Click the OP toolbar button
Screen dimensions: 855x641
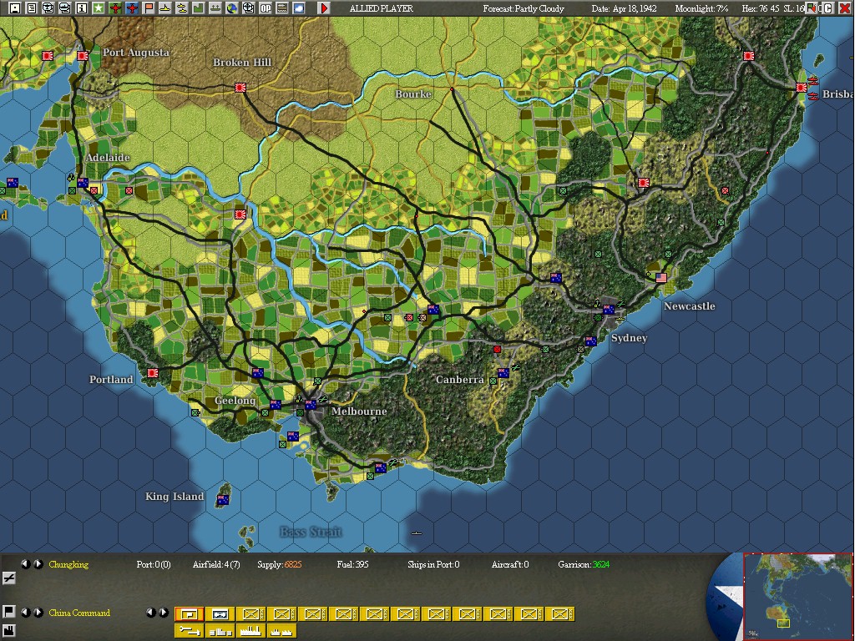point(266,8)
